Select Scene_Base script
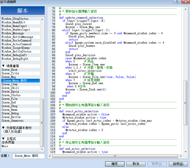Screen dimensions: 190x168 tap(20, 70)
